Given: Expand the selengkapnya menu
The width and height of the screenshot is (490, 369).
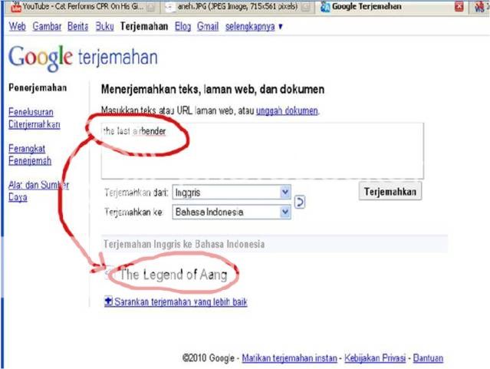Looking at the screenshot, I should pos(254,27).
